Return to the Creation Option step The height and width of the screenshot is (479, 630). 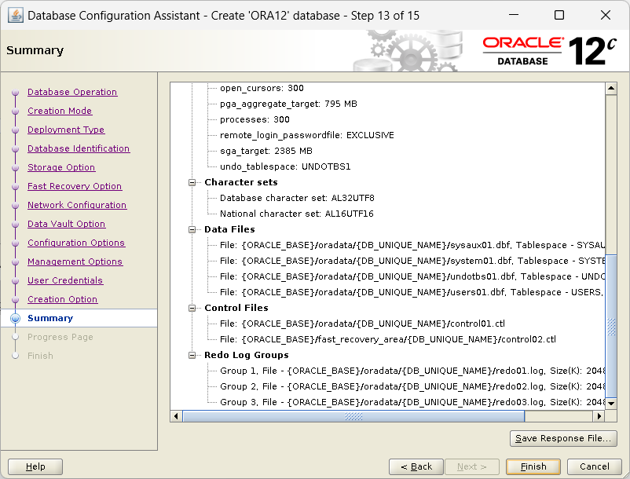[62, 299]
